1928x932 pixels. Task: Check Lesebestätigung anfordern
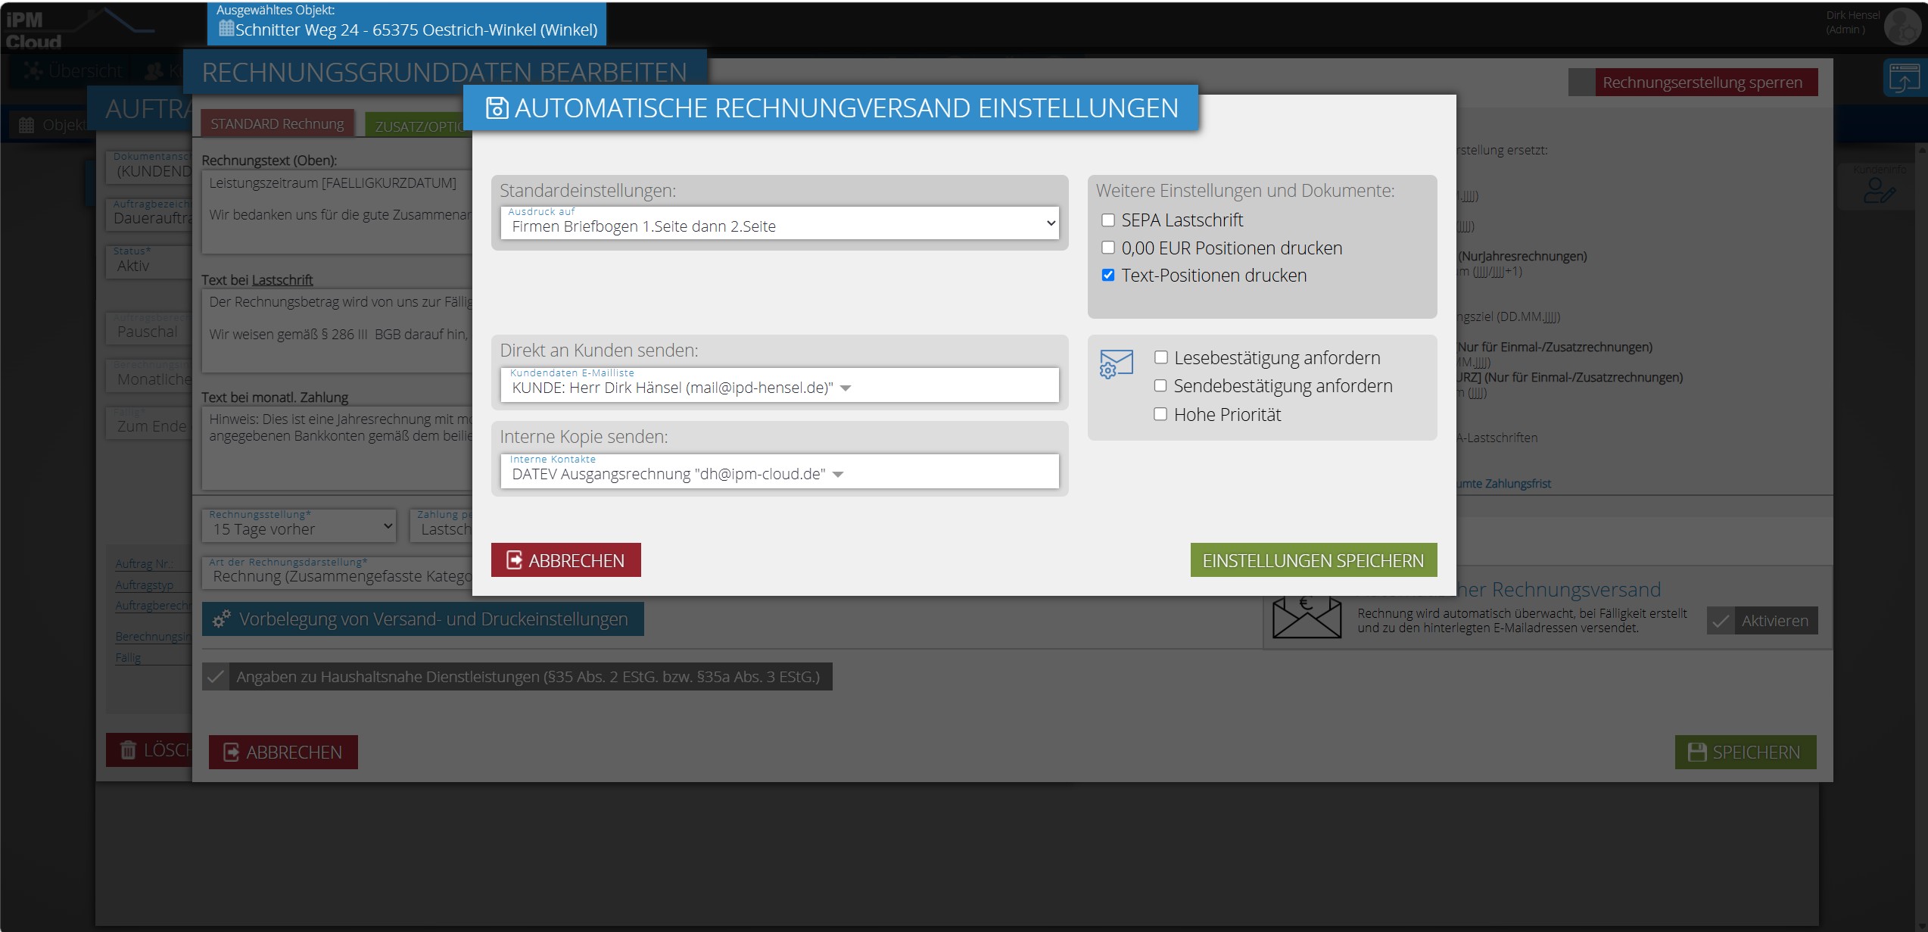coord(1160,357)
